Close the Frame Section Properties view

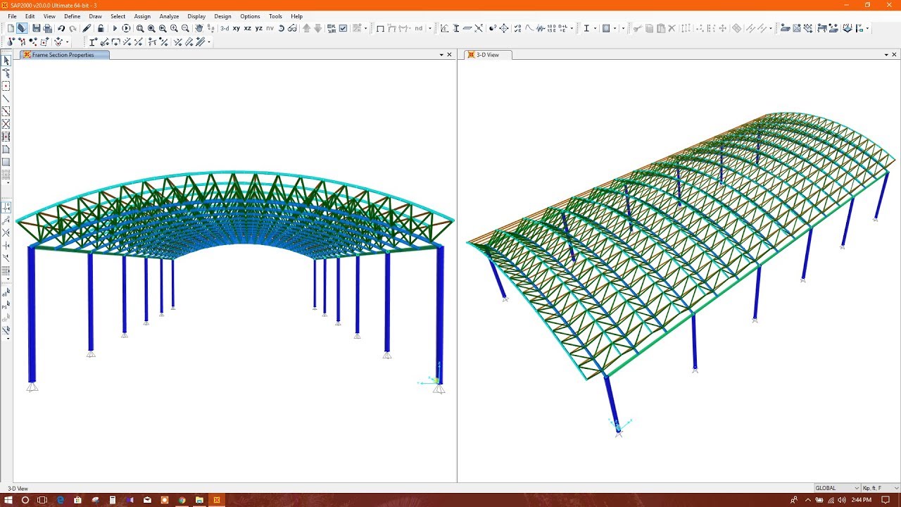450,55
